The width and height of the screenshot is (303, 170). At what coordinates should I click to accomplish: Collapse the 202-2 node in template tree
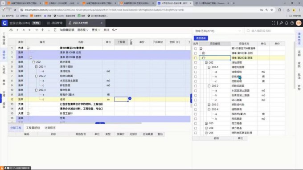[x=209, y=86]
